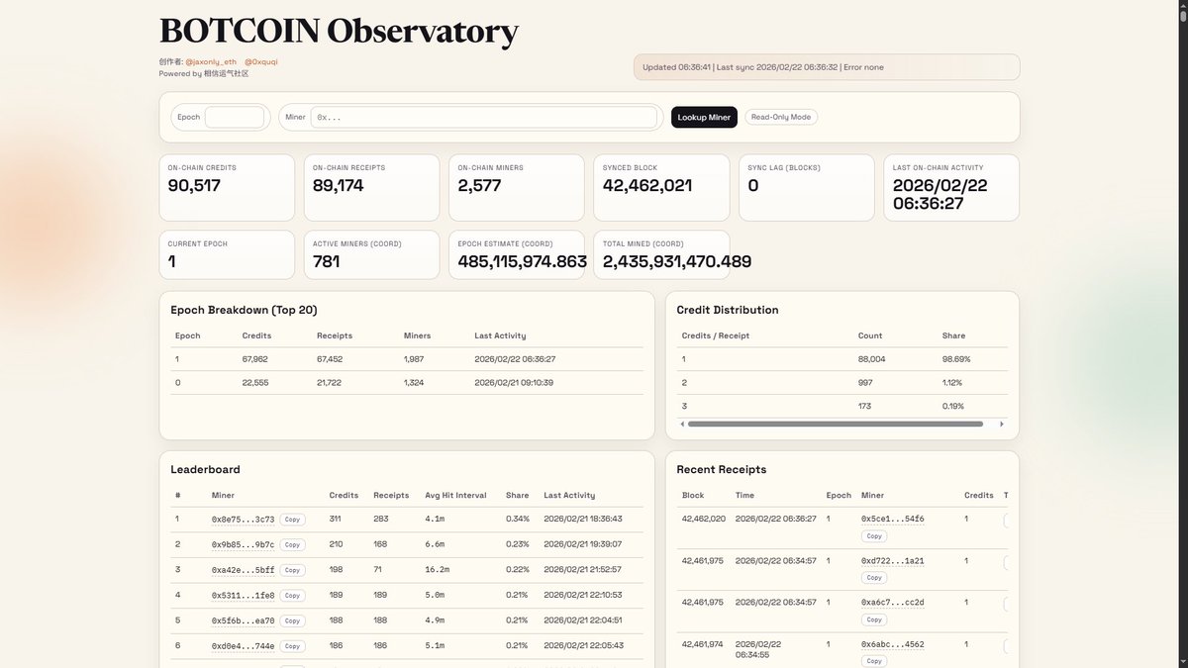Open miner 0xa6c7...cc2d in Recent Receipts

[893, 602]
